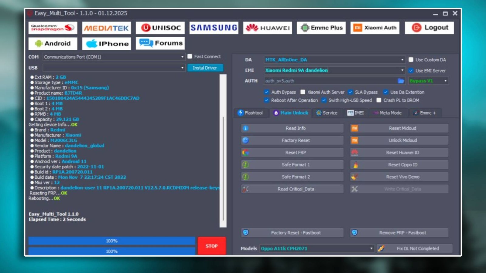
Task: Open the Emmc Plus tool
Action: coord(321,28)
